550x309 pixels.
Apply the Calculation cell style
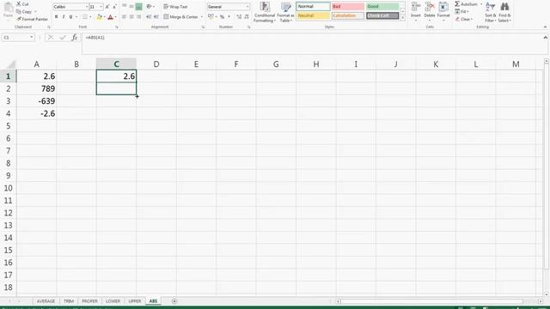[347, 15]
